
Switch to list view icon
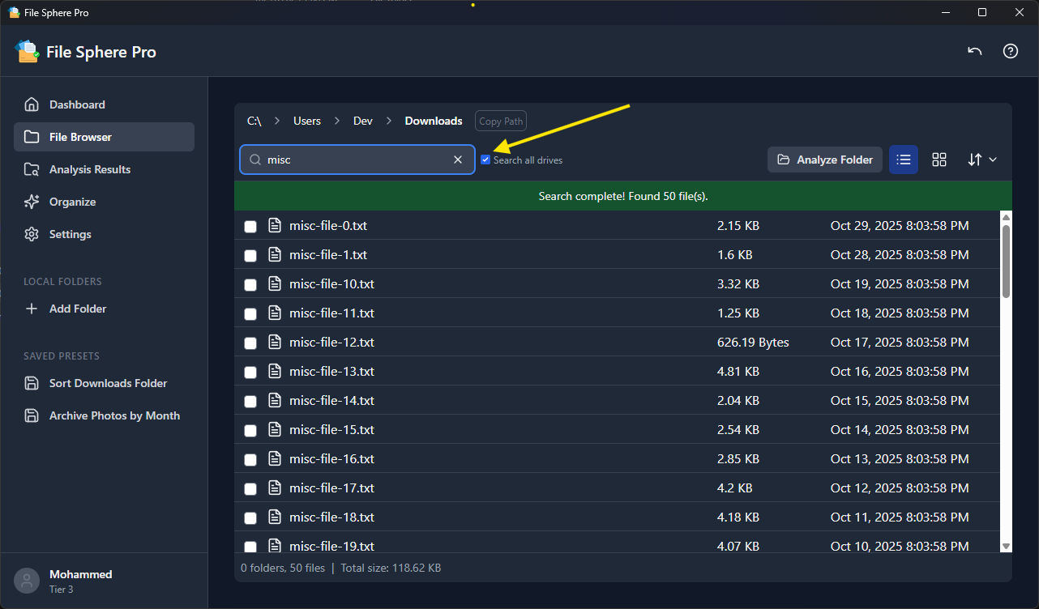click(904, 160)
